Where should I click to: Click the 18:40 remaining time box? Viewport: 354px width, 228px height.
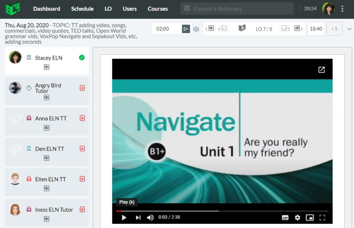click(316, 29)
